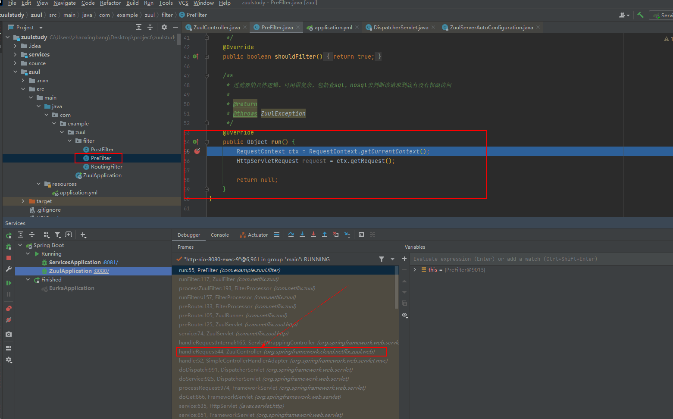
Task: Open the Actuator tab
Action: [x=254, y=235]
